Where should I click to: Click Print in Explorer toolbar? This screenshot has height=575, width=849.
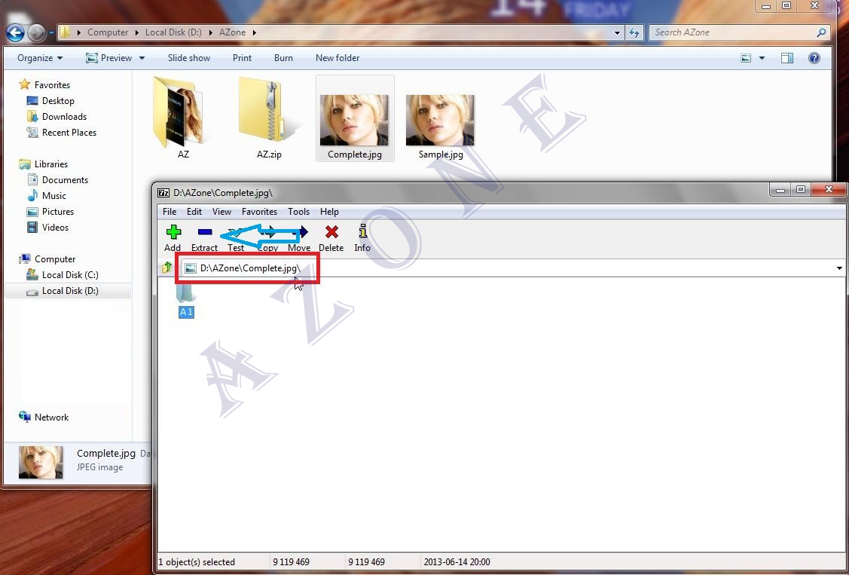[242, 58]
